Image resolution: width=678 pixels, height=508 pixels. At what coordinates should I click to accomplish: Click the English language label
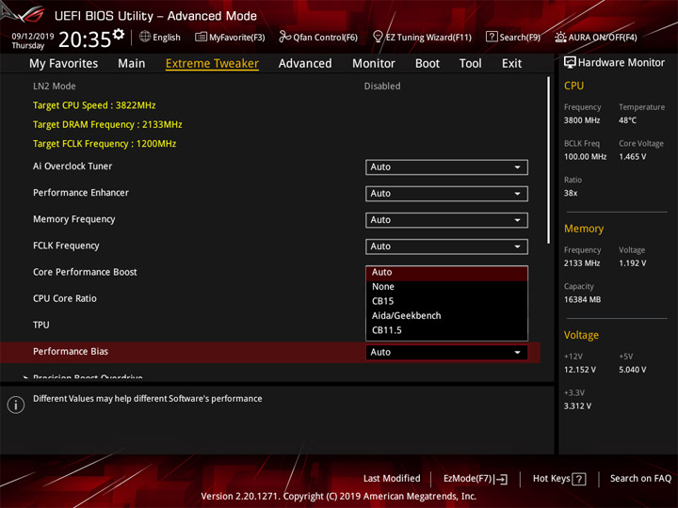[167, 37]
